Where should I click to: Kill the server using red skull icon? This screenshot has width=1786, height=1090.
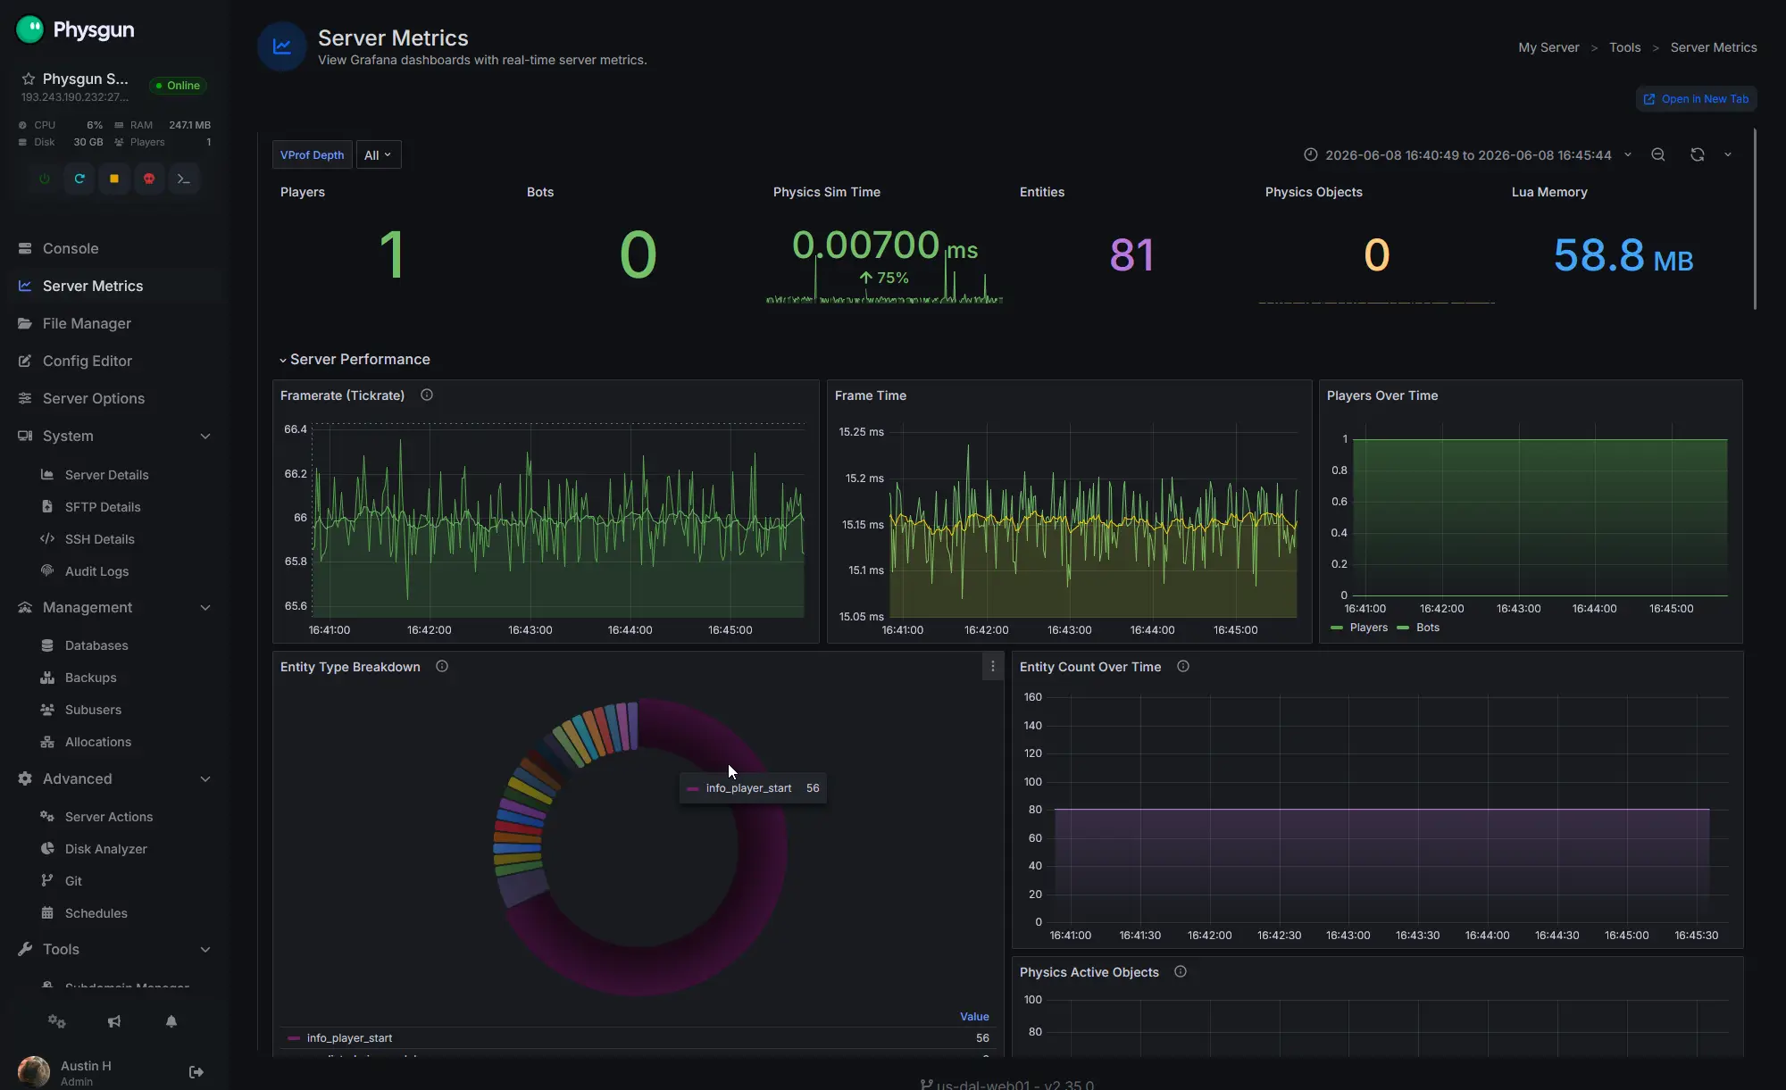(x=149, y=179)
